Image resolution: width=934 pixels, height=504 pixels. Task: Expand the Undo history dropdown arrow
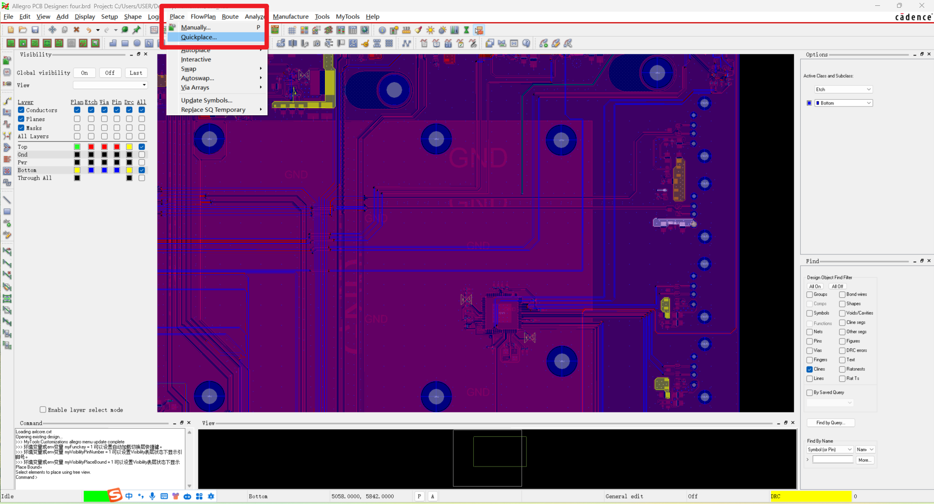pos(98,30)
